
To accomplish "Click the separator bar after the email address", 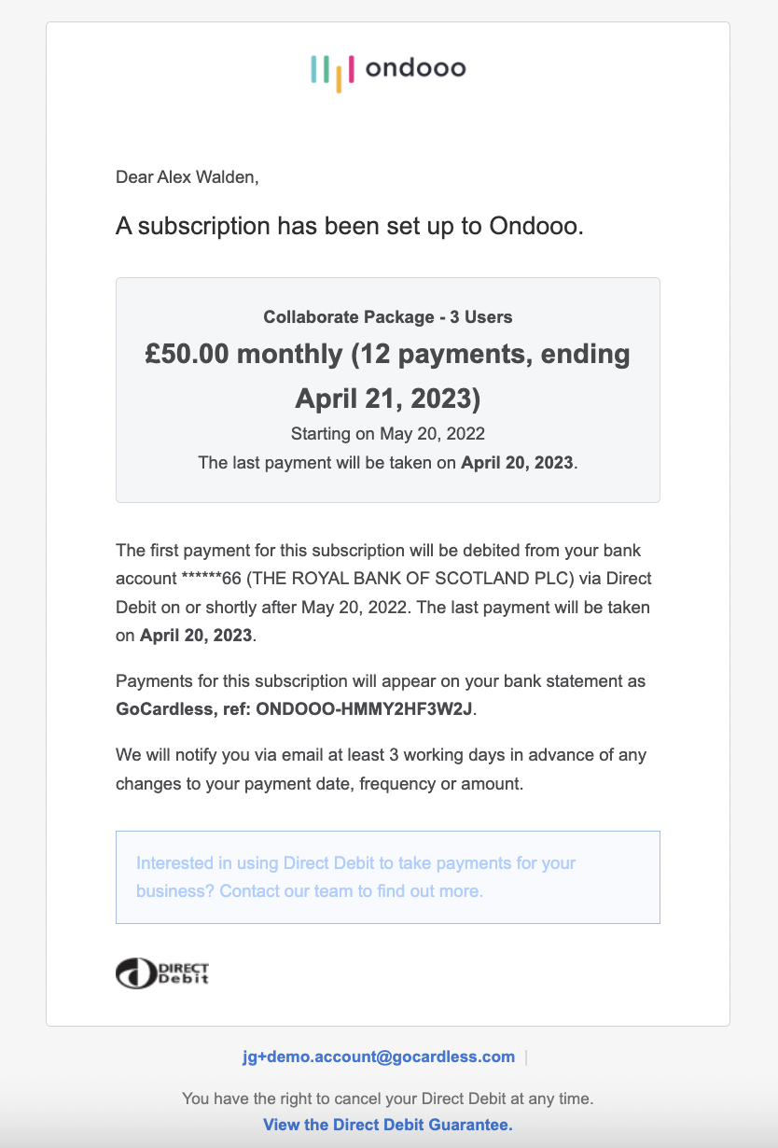I will tap(526, 1057).
